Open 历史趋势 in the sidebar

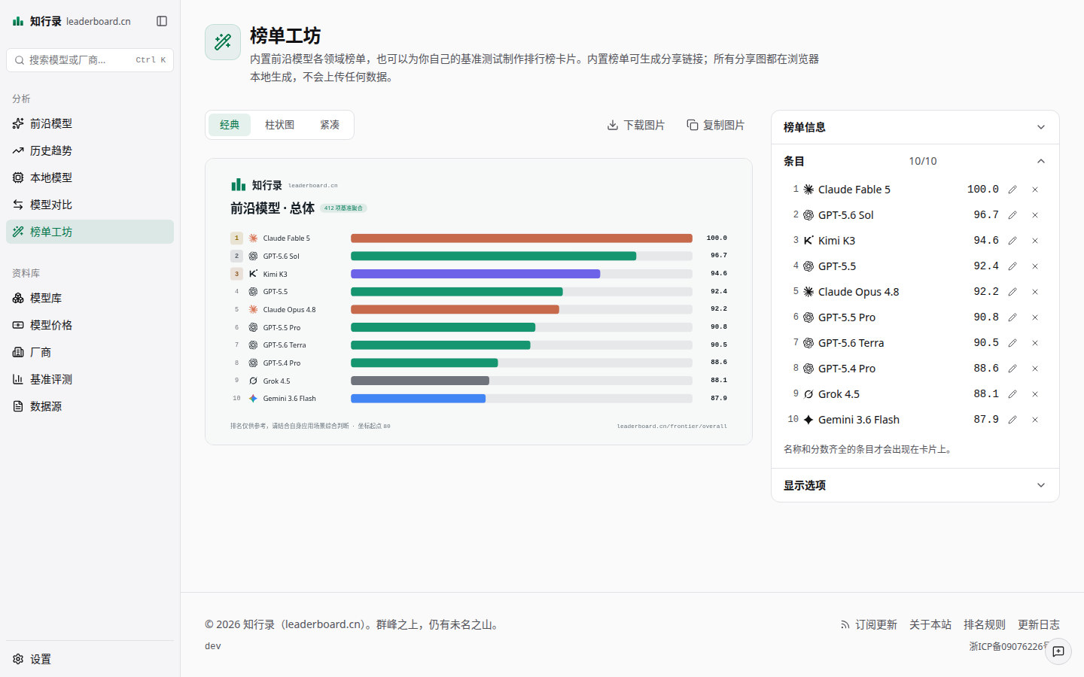point(90,150)
